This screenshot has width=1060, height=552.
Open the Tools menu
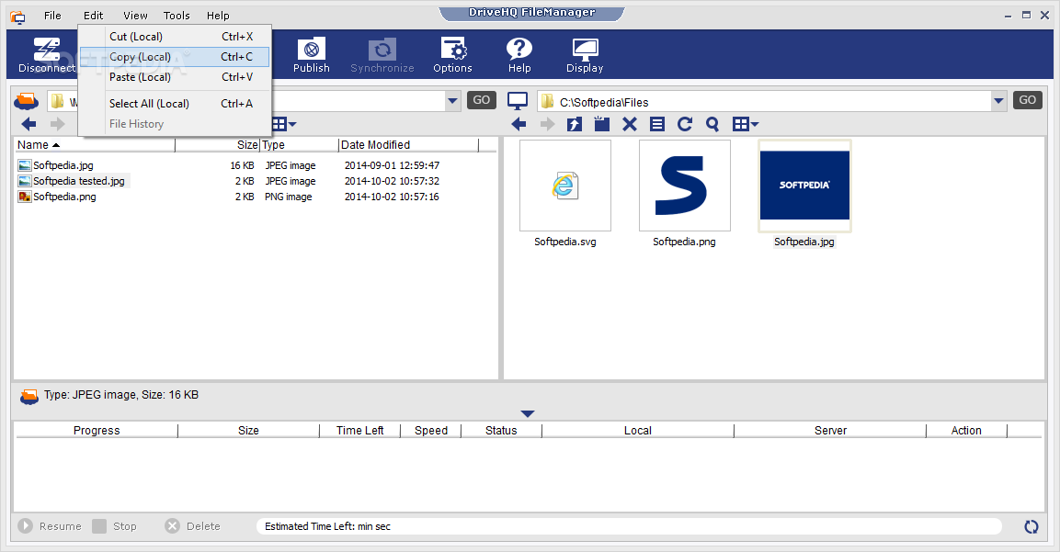pos(177,16)
